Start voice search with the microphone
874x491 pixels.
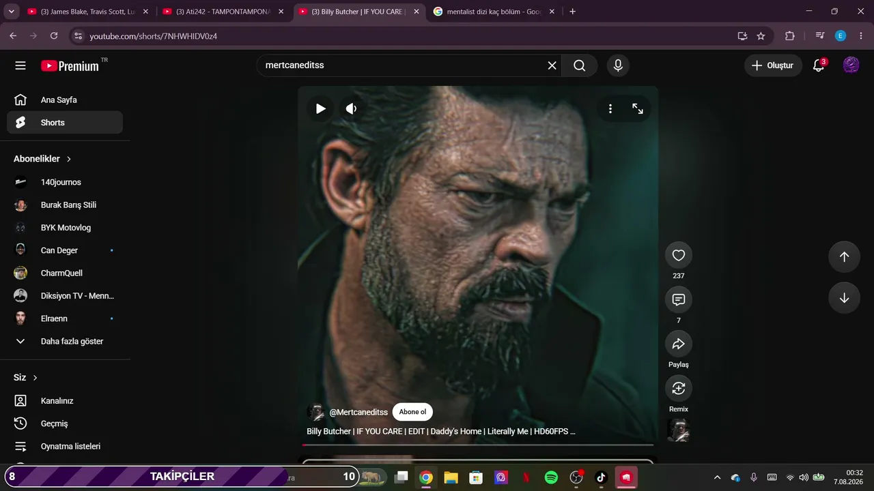click(618, 65)
